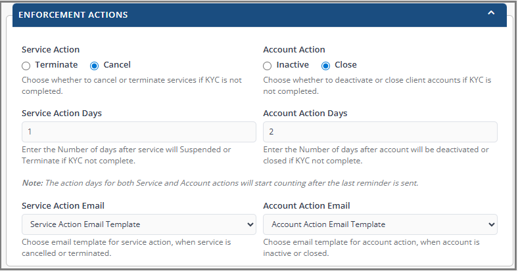Focus the Account Action Days input field
Image resolution: width=518 pixels, height=271 pixels.
click(x=380, y=132)
